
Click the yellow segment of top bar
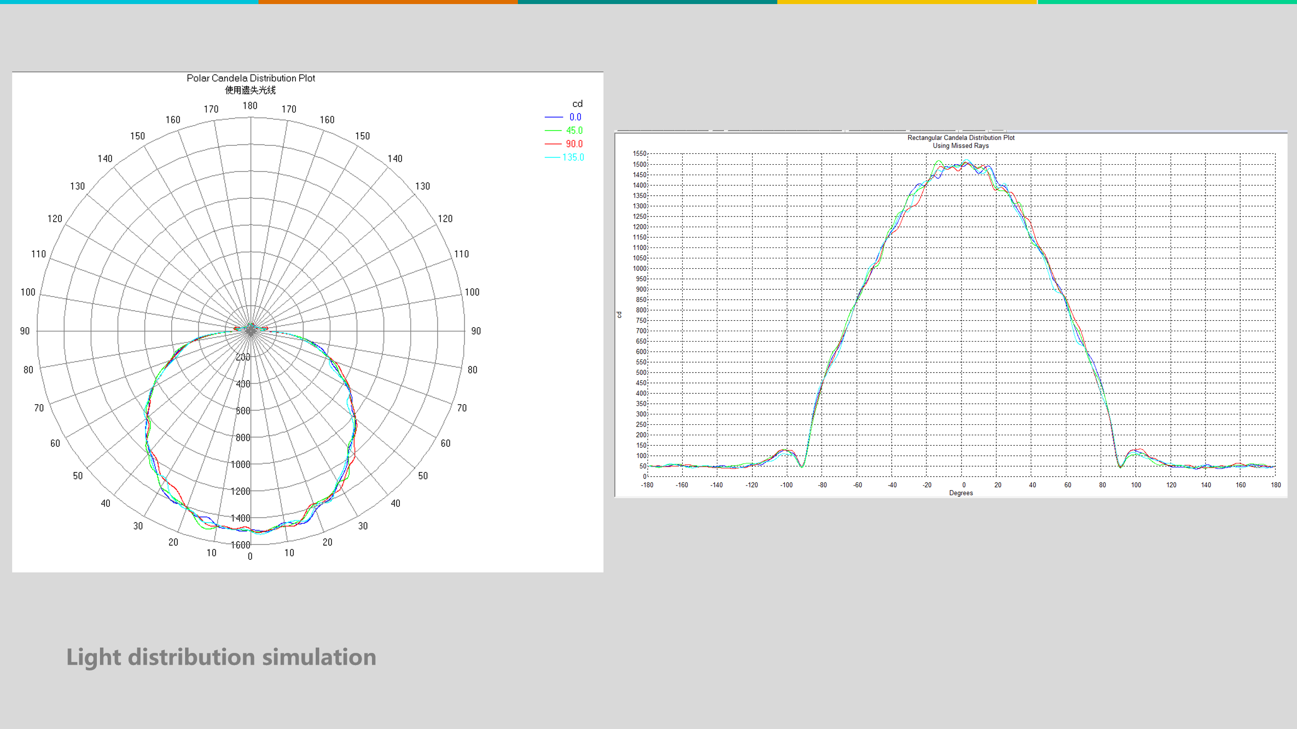[906, 2]
